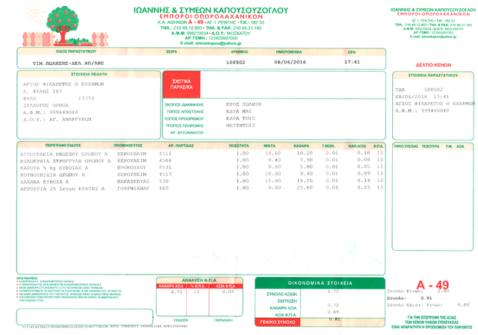Select the ΩΡΑ header label
The width and height of the screenshot is (478, 335).
pos(352,52)
